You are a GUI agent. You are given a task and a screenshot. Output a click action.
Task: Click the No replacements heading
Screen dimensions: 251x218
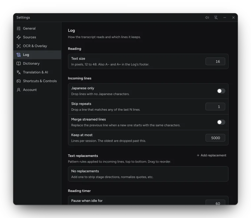click(x=85, y=171)
